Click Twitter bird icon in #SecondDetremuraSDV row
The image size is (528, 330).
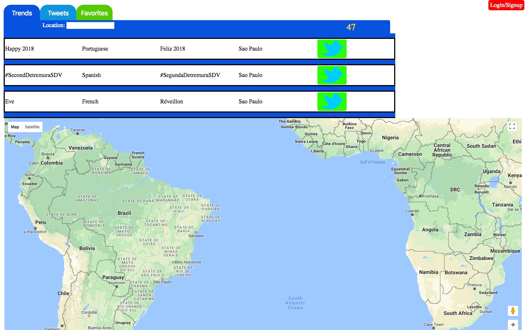pos(332,75)
